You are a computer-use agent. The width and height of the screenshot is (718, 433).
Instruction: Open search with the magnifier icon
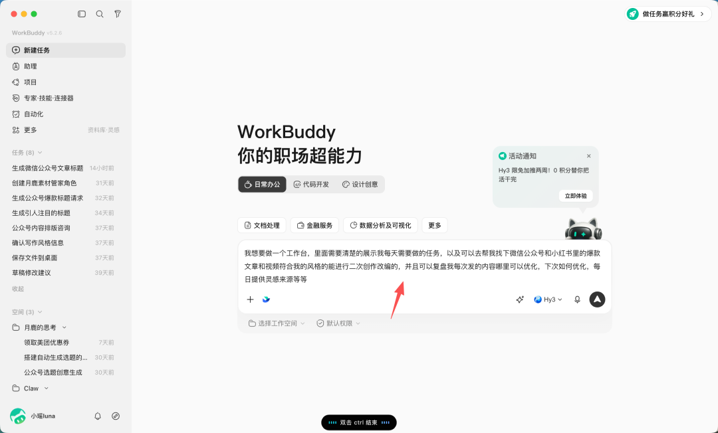(99, 14)
